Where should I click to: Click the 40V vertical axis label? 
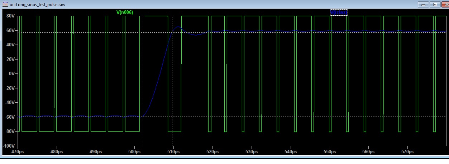(x=10, y=45)
